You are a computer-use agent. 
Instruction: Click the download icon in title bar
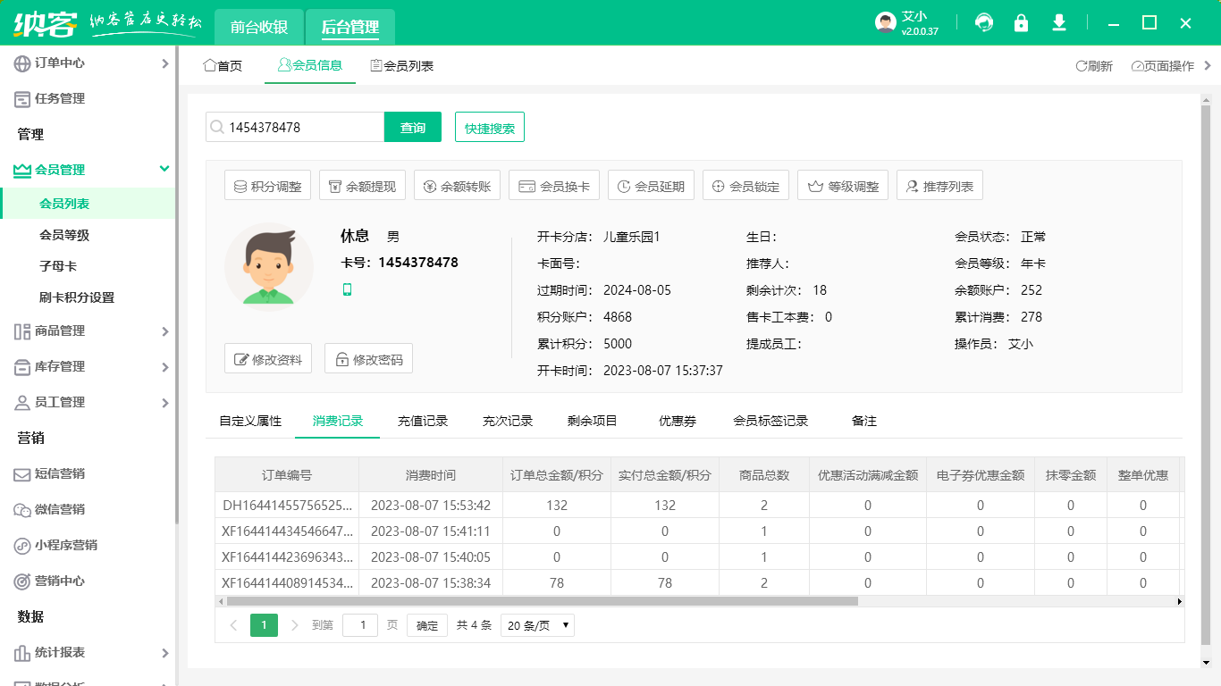[x=1059, y=22]
